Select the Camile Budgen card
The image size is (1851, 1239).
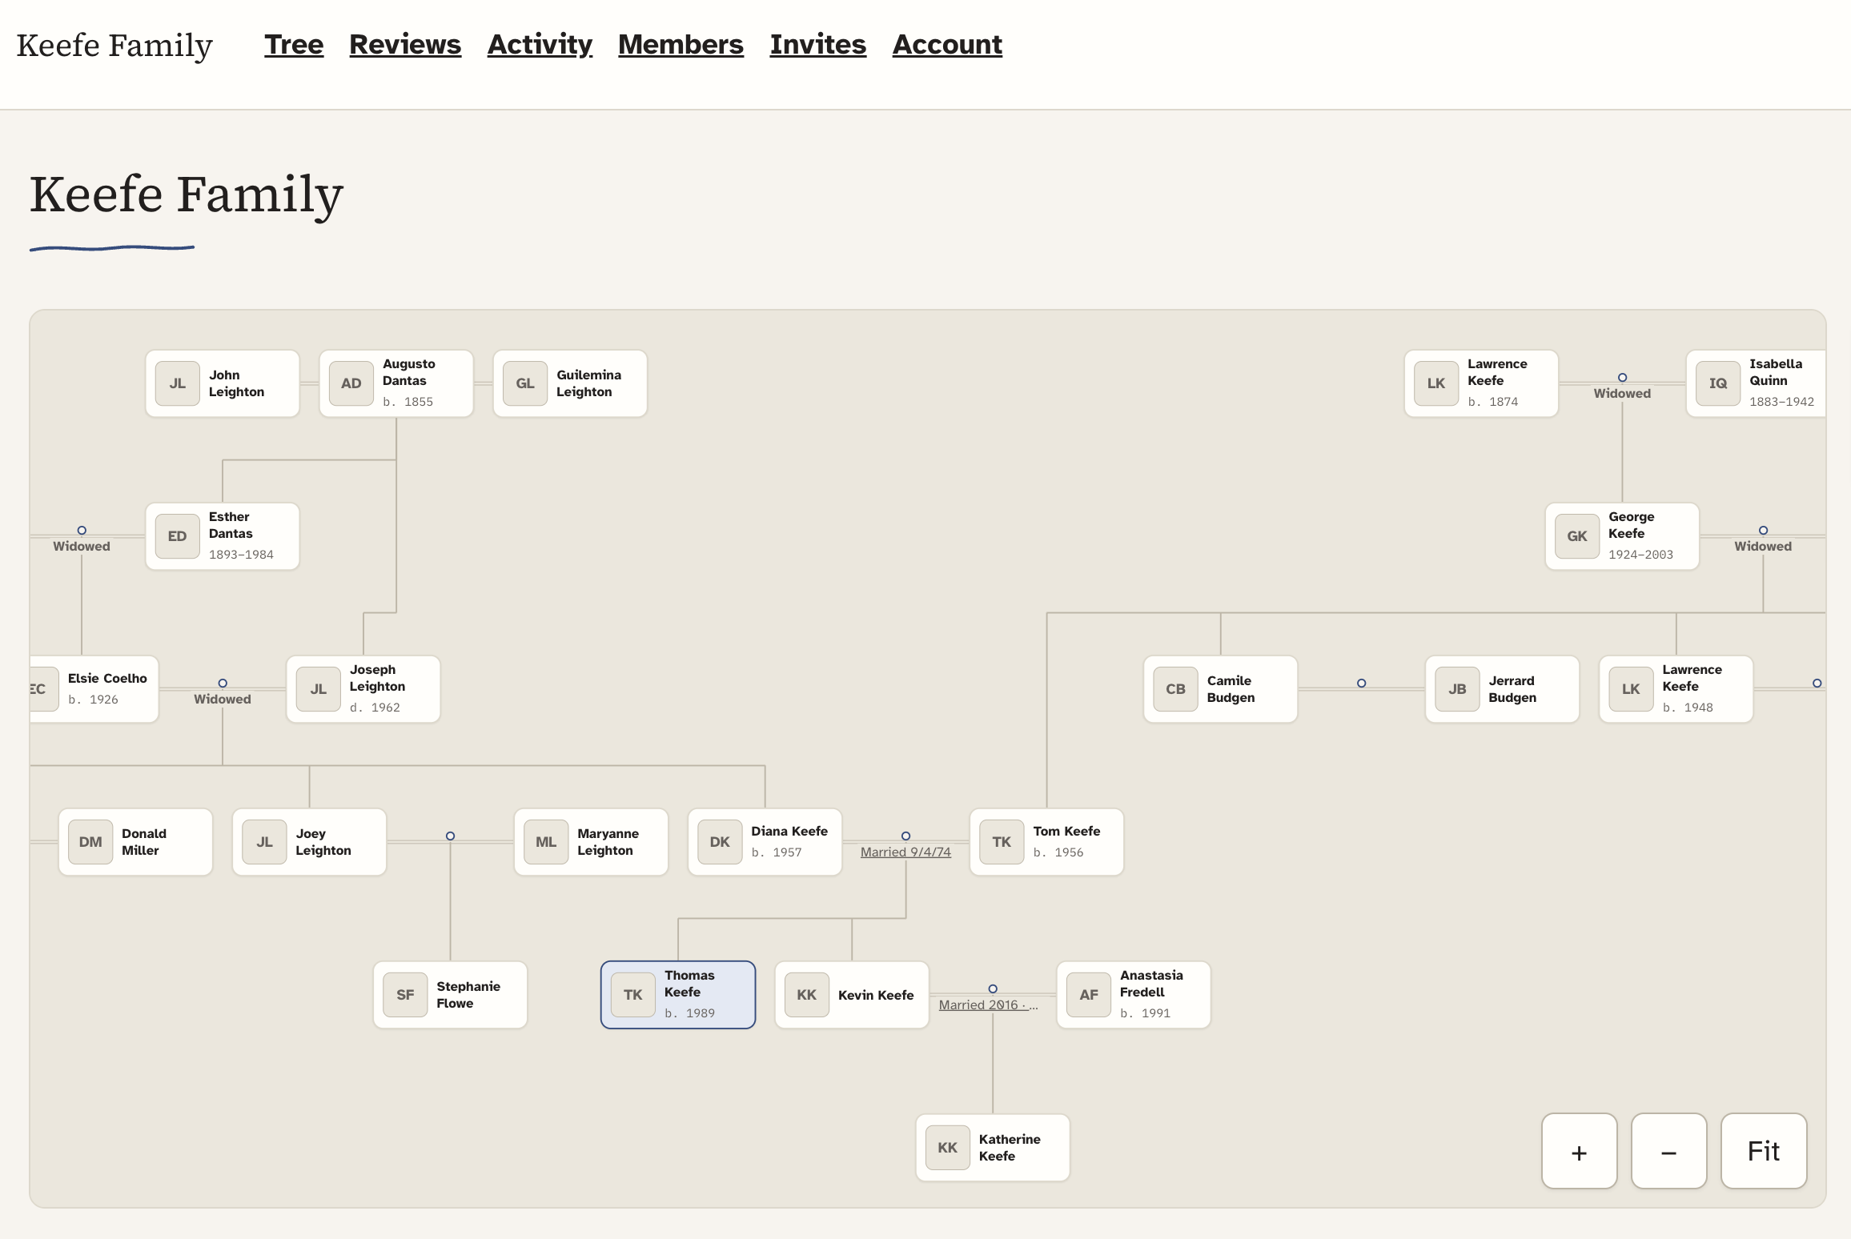pos(1220,689)
